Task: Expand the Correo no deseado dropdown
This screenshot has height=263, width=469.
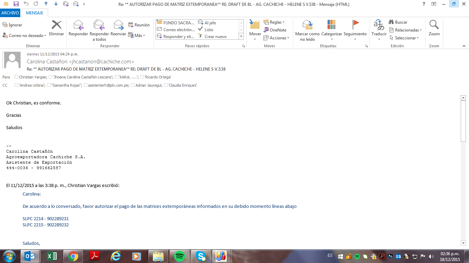Action: 45,36
